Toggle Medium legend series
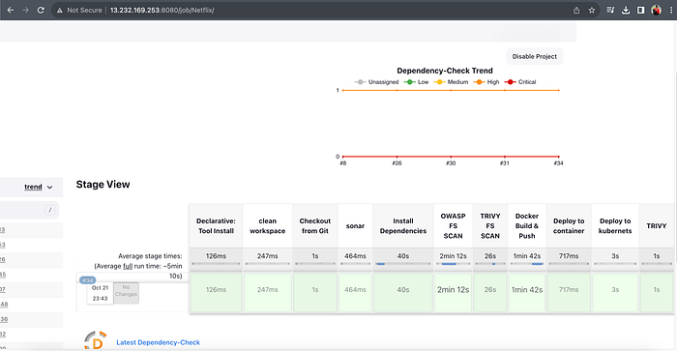The height and width of the screenshot is (351, 677). (451, 82)
